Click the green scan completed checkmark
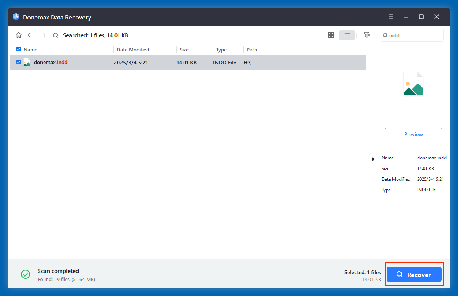 point(26,274)
